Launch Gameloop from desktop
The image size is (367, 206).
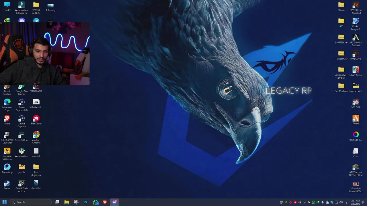pos(7,169)
